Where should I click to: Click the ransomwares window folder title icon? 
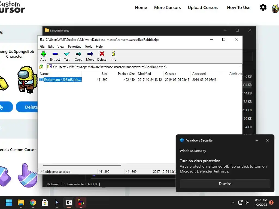pos(47,30)
